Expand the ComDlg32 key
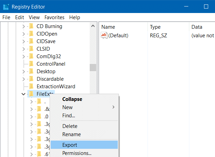Viewport: 215px width, 157px height. click(24, 56)
